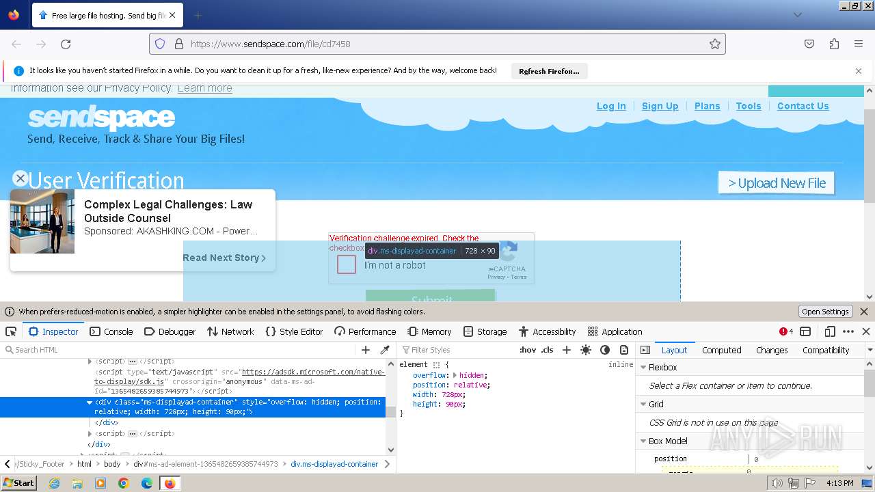Open the Application tab
This screenshot has width=875, height=492.
point(615,331)
